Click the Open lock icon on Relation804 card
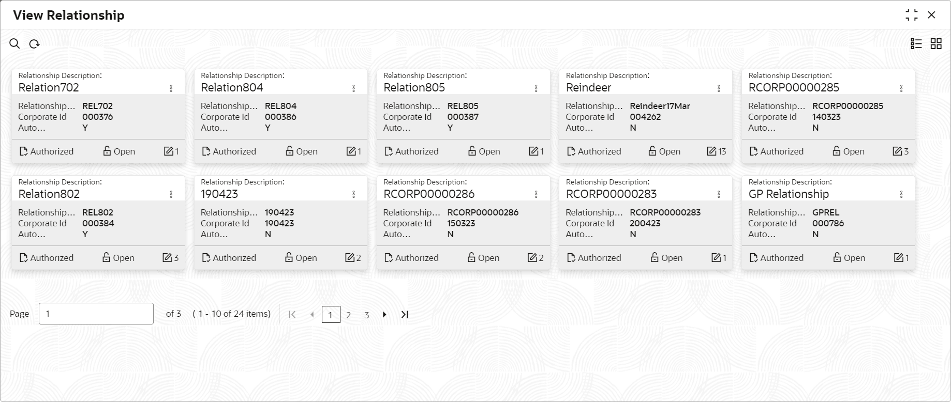951x402 pixels. 290,151
